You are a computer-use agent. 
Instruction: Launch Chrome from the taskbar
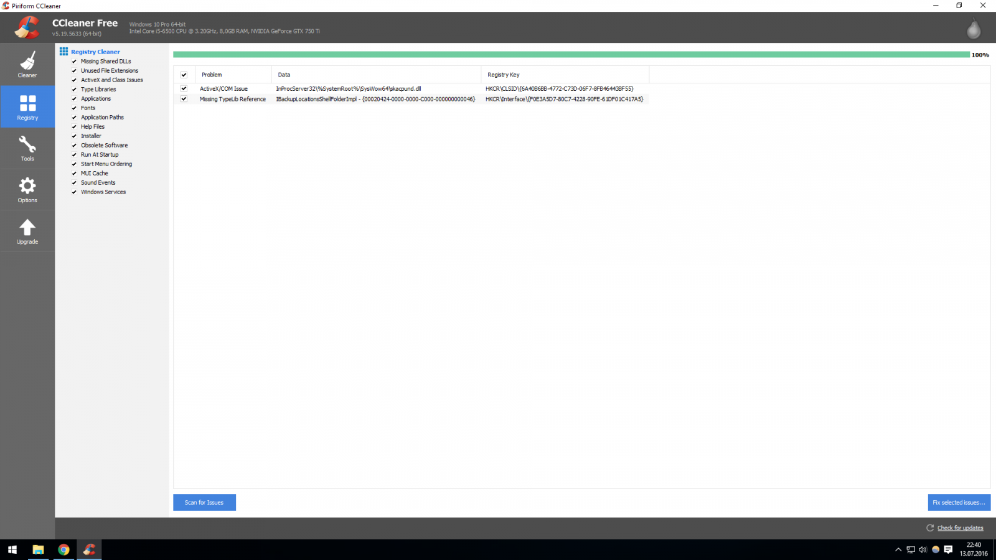(x=63, y=549)
